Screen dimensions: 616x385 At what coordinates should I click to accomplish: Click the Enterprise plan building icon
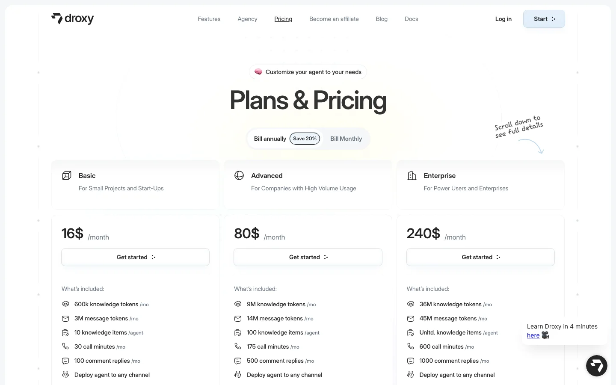click(412, 175)
